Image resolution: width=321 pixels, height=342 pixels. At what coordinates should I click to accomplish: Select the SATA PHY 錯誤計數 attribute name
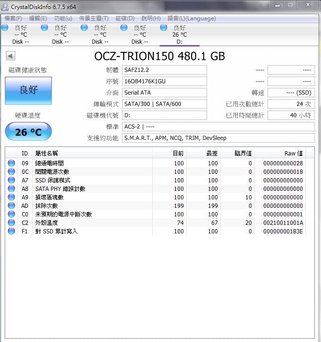[60, 188]
